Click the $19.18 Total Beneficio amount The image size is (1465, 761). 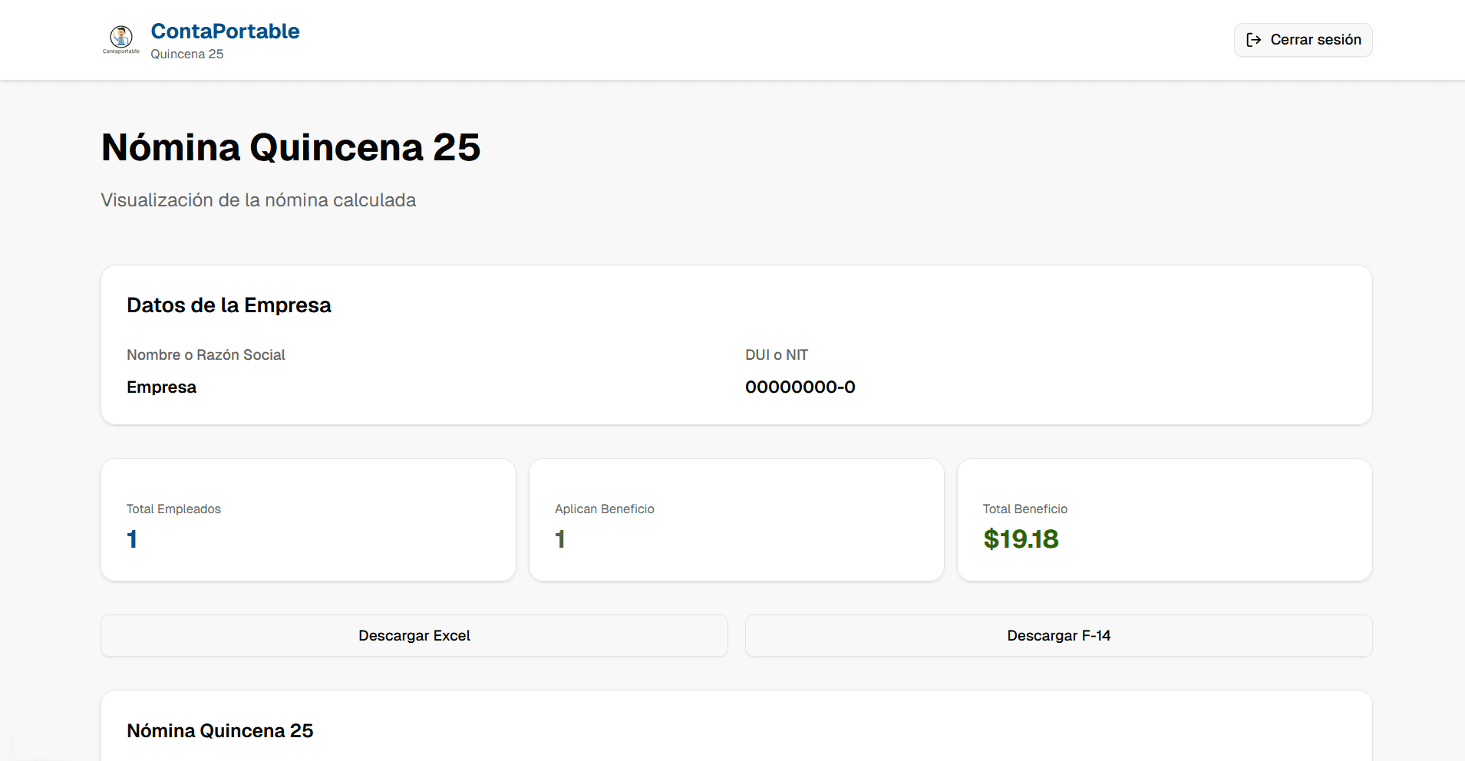1021,539
